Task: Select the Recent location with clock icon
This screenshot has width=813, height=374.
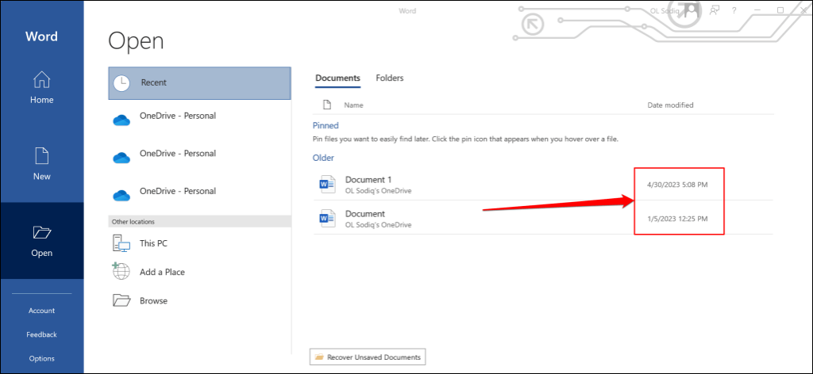Action: (199, 82)
